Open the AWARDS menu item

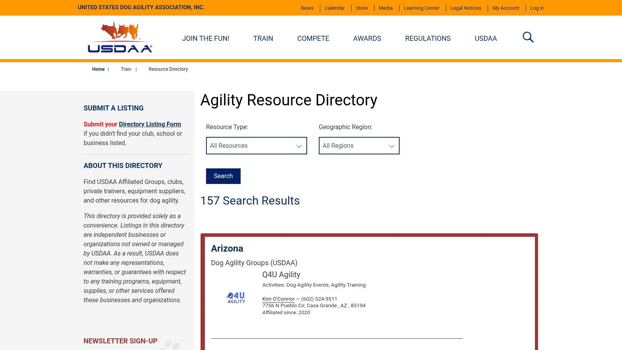pyautogui.click(x=367, y=38)
